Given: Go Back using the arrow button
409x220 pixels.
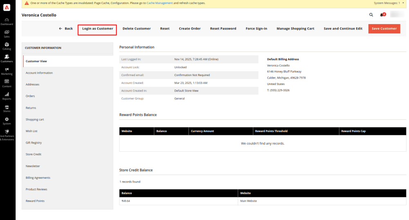Looking at the screenshot, I should pyautogui.click(x=66, y=29).
